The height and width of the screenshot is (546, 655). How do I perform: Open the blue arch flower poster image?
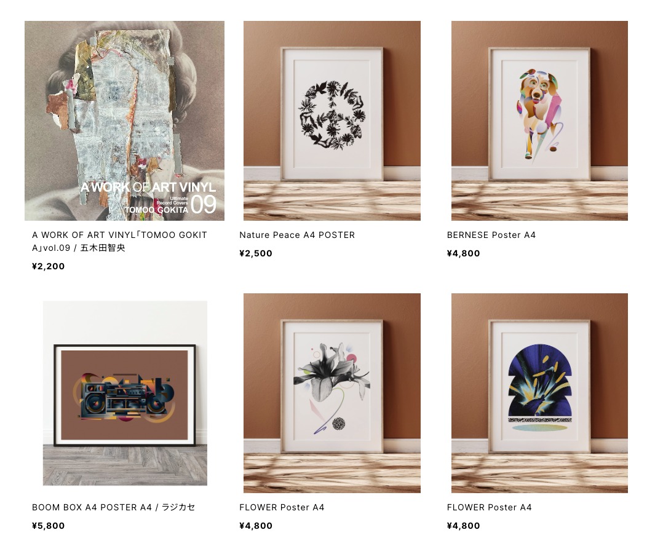(539, 393)
